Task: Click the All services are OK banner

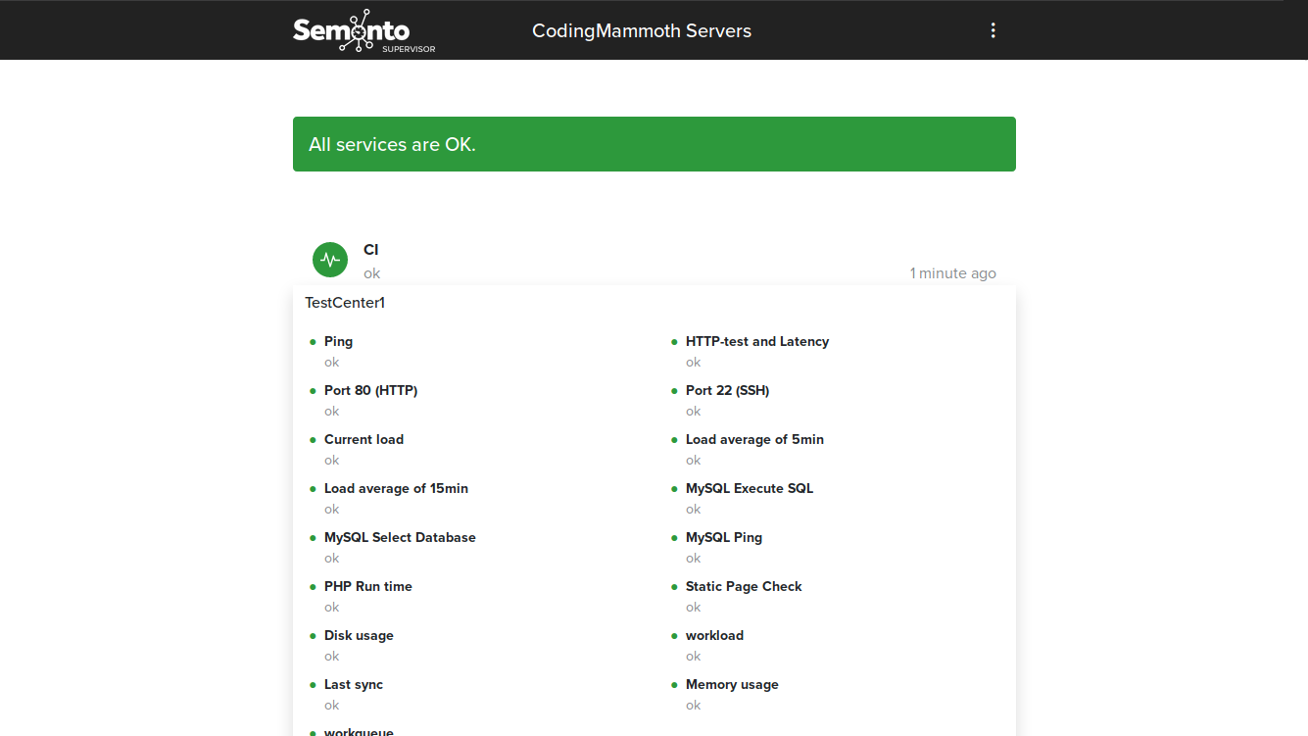Action: click(654, 143)
